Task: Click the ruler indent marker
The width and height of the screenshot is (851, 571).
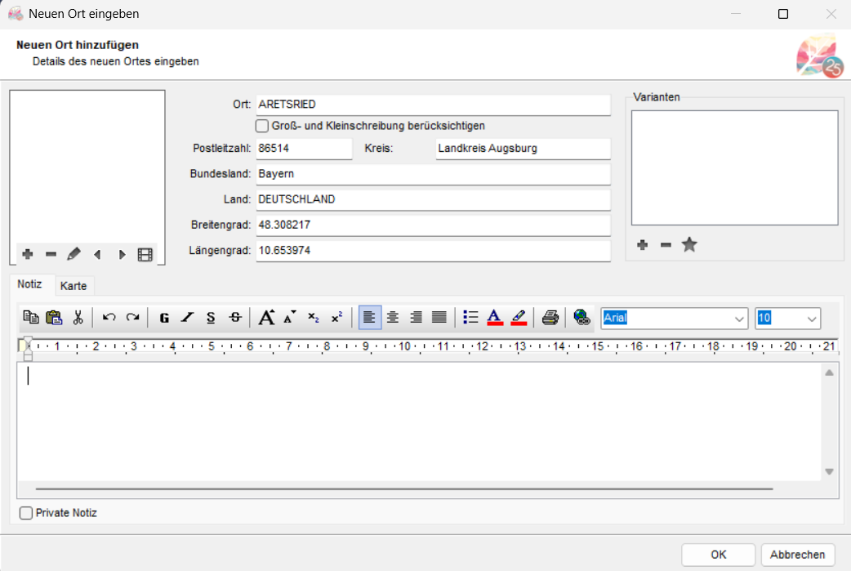Action: tap(28, 349)
